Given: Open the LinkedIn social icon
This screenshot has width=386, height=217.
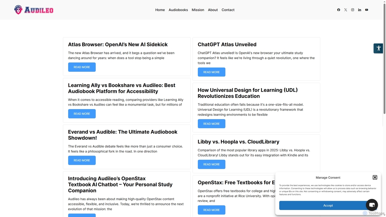Looking at the screenshot, I should tap(359, 10).
